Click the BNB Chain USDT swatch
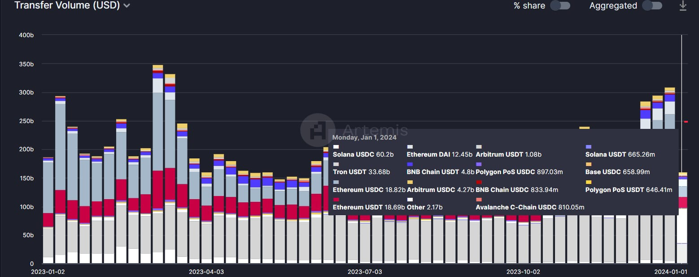Screen dimensions: 699x277 (410, 164)
